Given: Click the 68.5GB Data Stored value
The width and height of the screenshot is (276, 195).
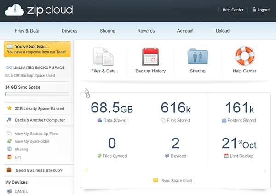Looking at the screenshot, I should [112, 107].
